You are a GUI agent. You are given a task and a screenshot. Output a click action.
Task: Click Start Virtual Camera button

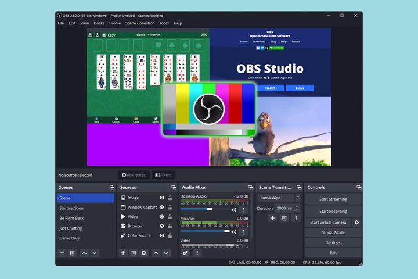tap(328, 223)
